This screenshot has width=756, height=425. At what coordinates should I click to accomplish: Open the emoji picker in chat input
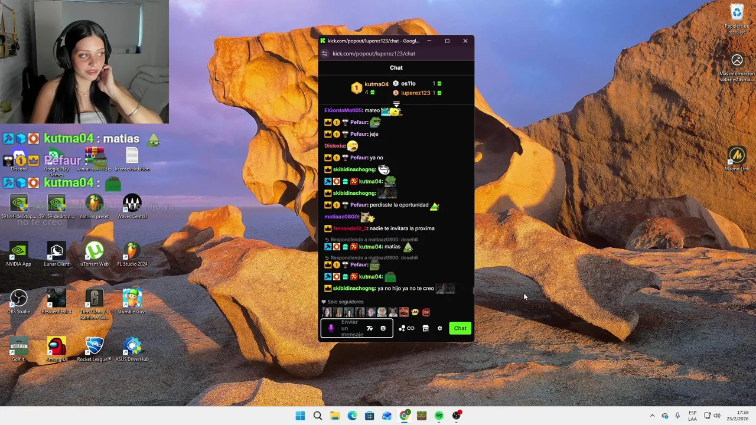click(383, 328)
